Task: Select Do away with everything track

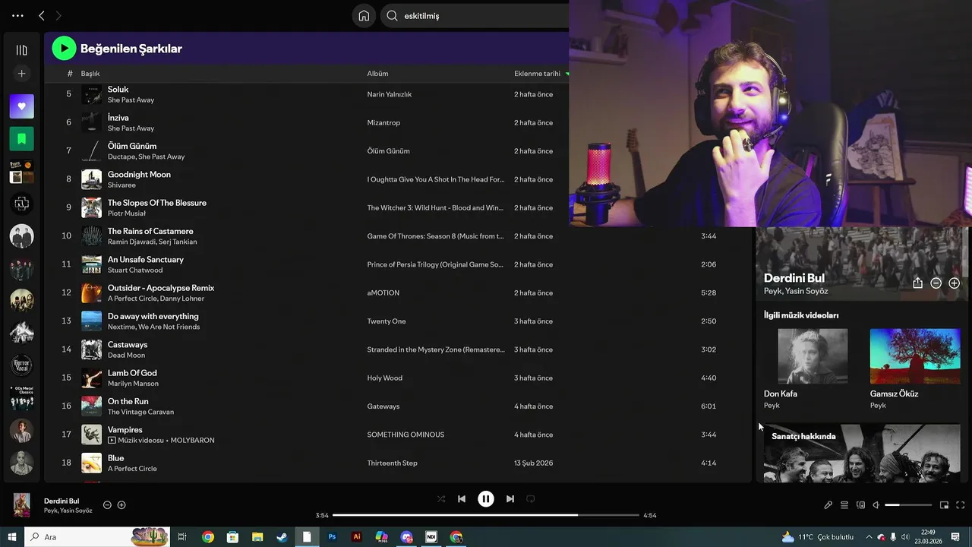Action: coord(153,316)
